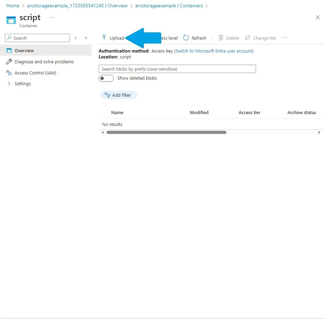Open arcstorageexample_1723505541245 Overview breadcrumb
This screenshot has width=325, height=319.
coord(77,6)
